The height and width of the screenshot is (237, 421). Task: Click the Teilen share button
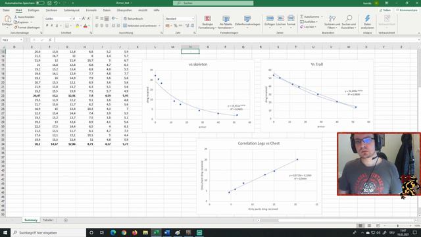pos(385,11)
